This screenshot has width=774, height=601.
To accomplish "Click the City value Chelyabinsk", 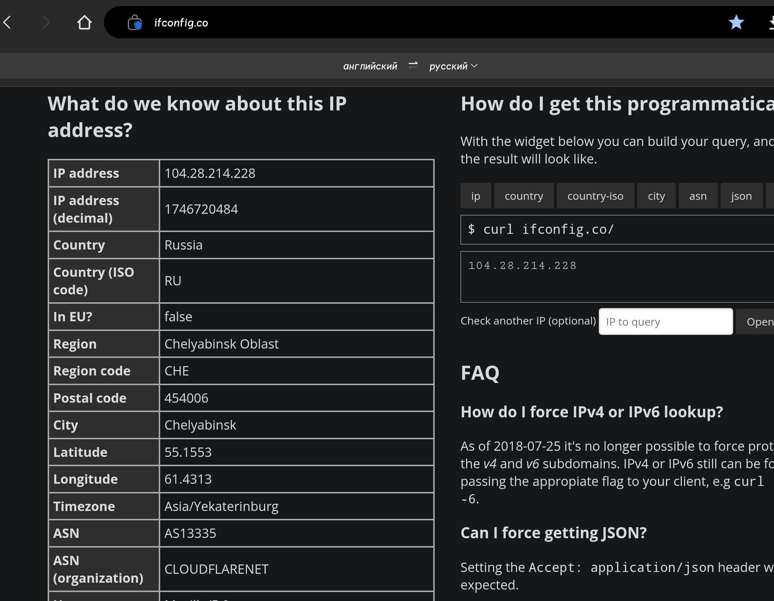I will (x=200, y=425).
